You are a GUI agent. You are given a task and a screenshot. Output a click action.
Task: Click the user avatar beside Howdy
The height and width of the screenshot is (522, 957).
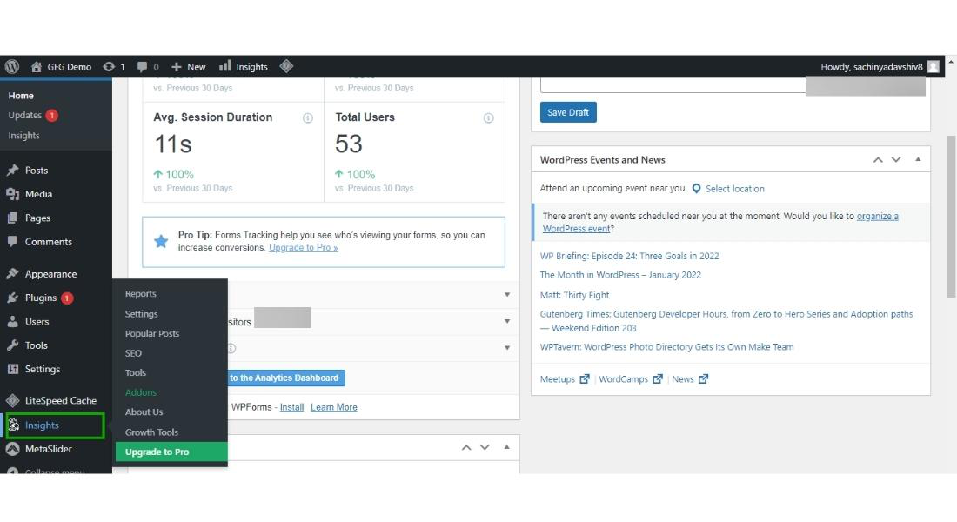tap(934, 66)
